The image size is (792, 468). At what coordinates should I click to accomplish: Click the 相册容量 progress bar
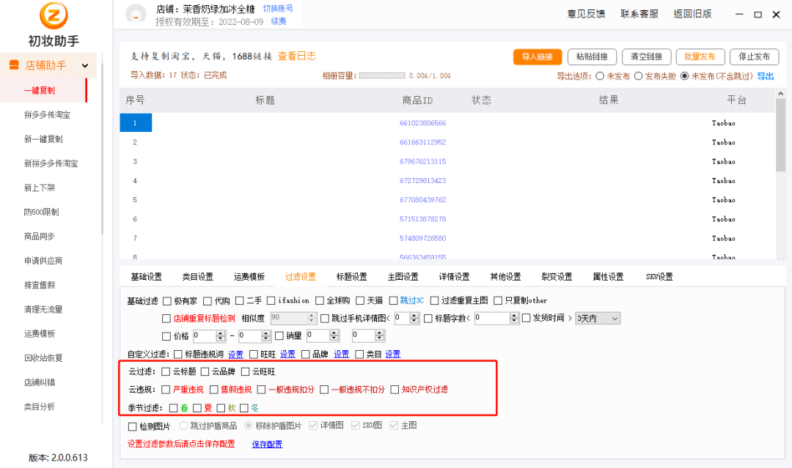[x=382, y=75]
